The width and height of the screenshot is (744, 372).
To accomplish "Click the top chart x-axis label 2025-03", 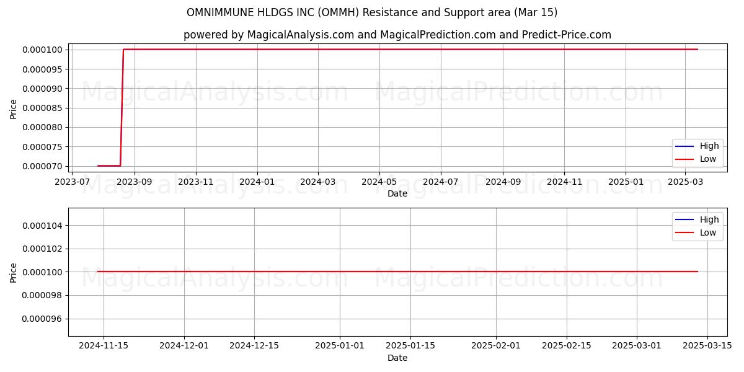I will [685, 182].
